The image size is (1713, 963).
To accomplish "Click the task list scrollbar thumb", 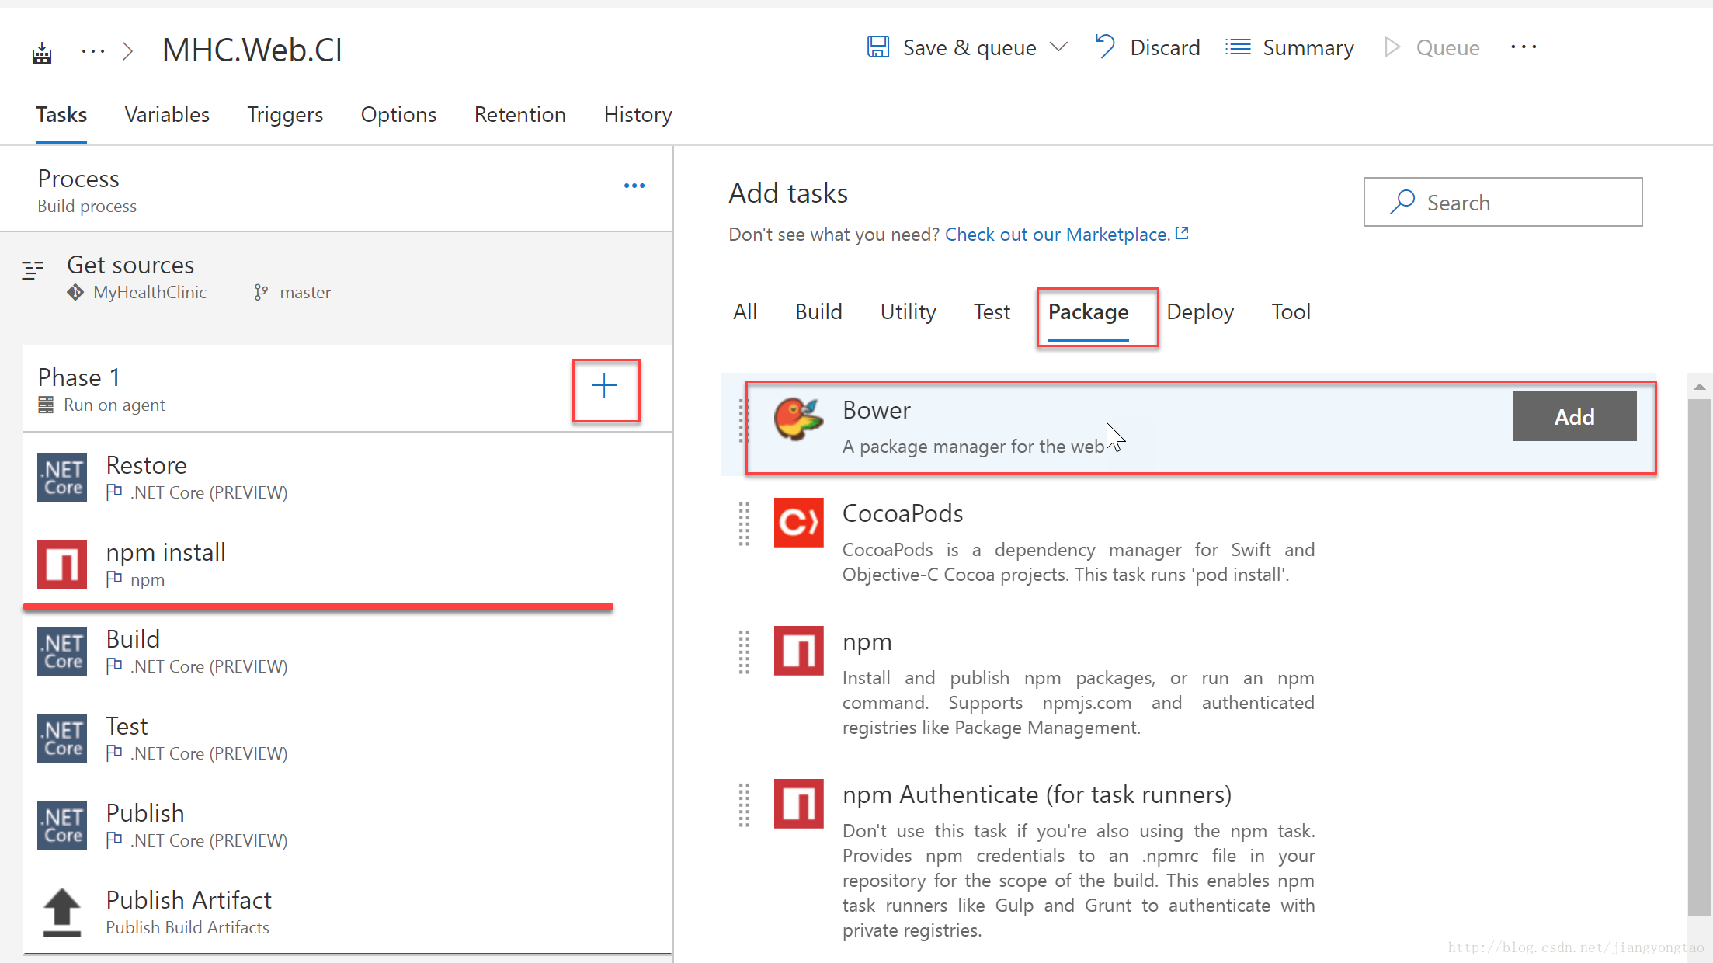I will click(x=1699, y=657).
